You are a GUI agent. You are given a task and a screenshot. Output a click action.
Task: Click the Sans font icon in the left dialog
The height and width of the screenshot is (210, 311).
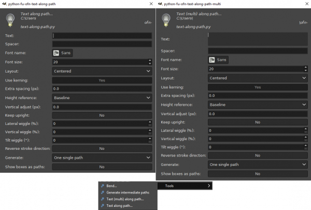click(x=56, y=53)
